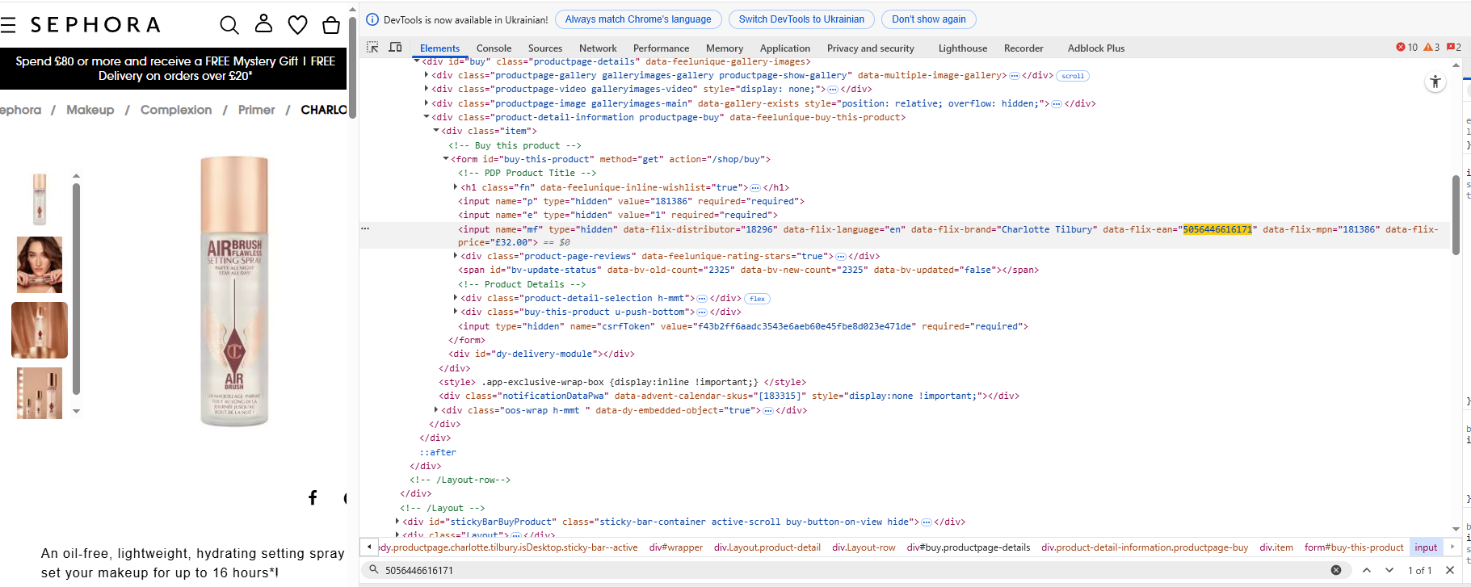This screenshot has width=1471, height=587.
Task: Expand the product-page-reviews div node
Action: tap(456, 256)
